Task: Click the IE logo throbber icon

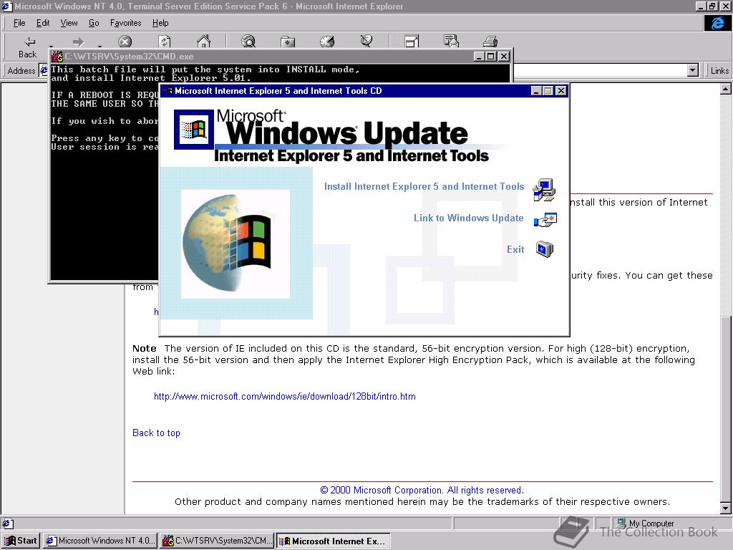Action: 717,22
